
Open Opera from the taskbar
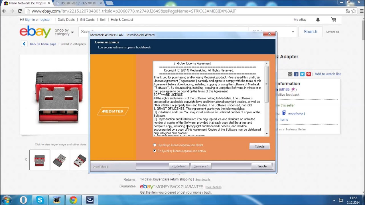click(23, 200)
